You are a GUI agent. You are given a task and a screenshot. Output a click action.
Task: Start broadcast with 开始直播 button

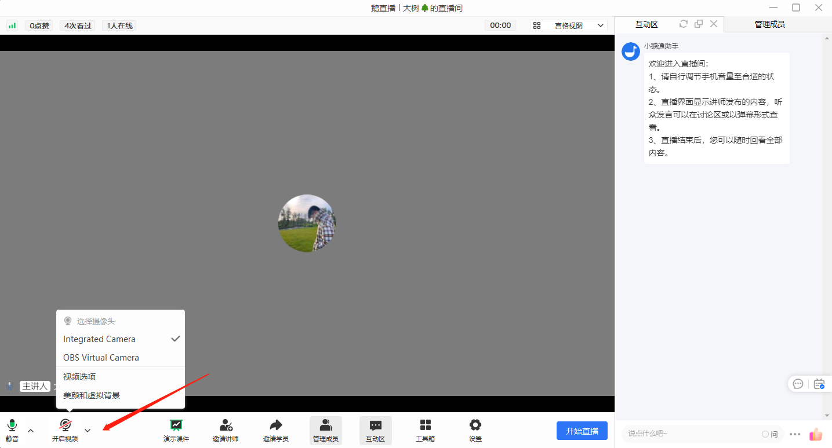point(582,431)
